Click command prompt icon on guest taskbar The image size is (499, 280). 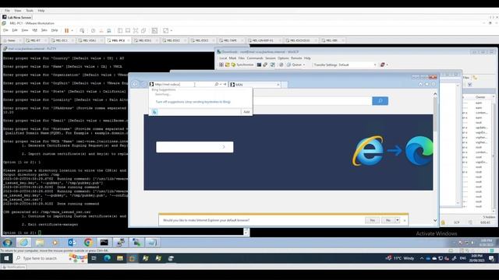(104, 243)
